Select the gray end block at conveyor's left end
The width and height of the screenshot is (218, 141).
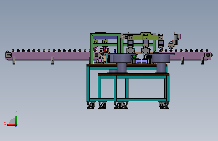click(8, 55)
